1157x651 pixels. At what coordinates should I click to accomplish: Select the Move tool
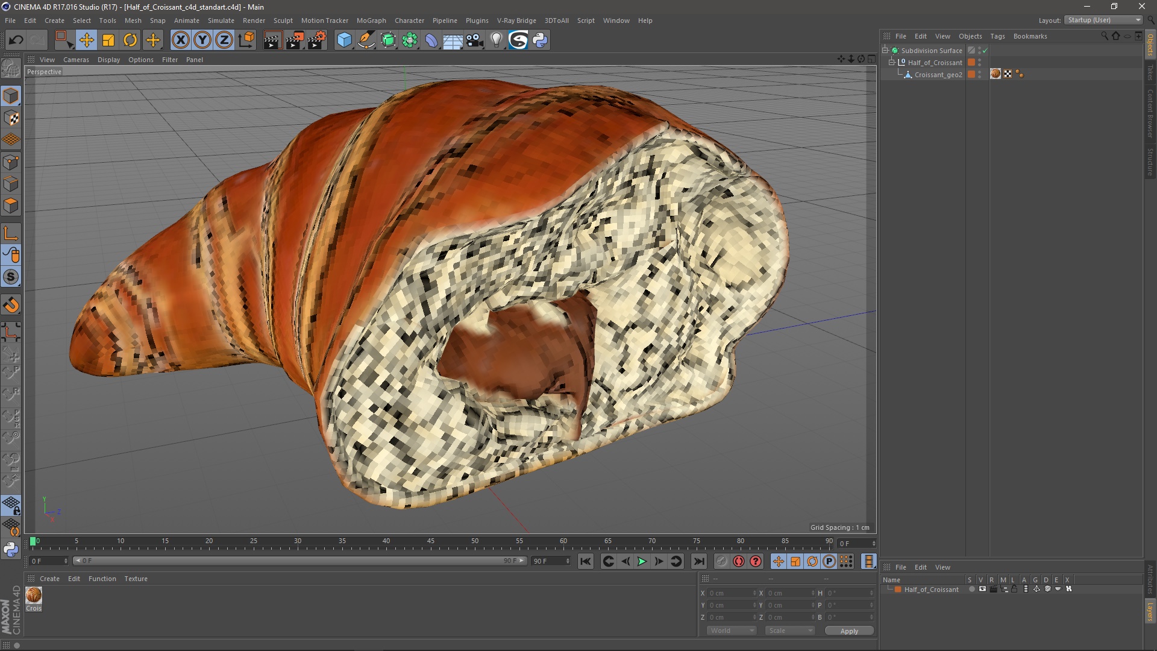[x=86, y=40]
